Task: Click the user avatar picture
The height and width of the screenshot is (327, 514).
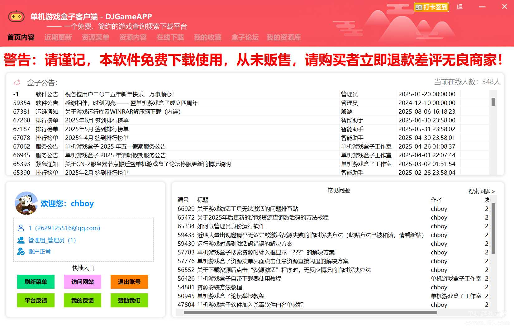Action: coord(26,203)
